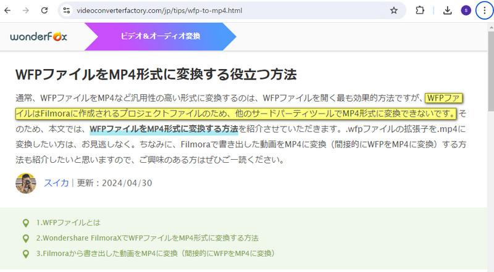Open Chrome's three-dot menu
Image resolution: width=494 pixels, height=272 pixels.
[484, 10]
